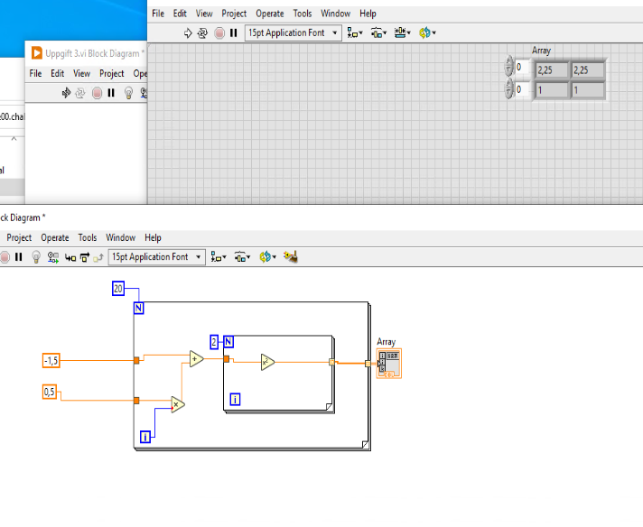Toggle Pause button in front panel toolbar
The height and width of the screenshot is (527, 643).
(233, 32)
